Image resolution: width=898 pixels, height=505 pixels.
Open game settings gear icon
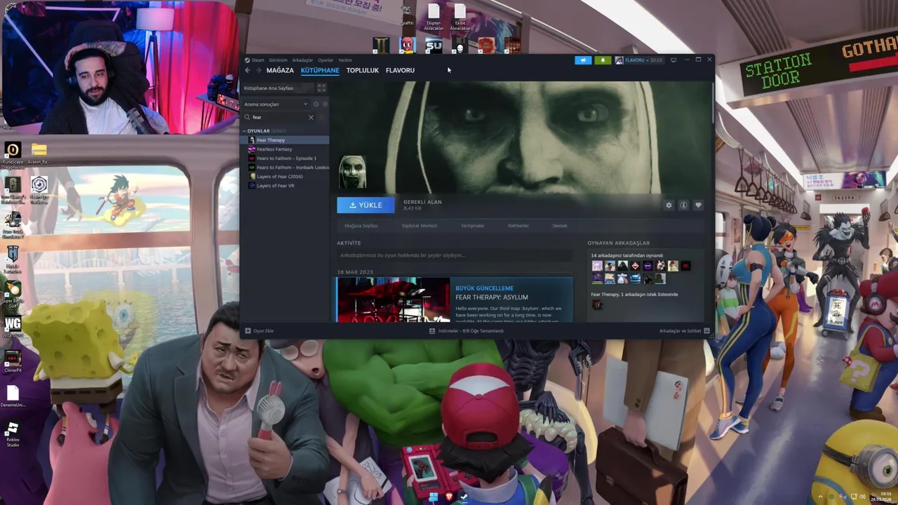click(669, 206)
